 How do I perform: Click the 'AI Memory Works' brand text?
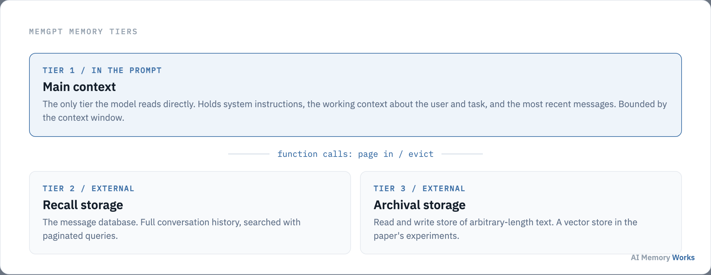pos(663,258)
